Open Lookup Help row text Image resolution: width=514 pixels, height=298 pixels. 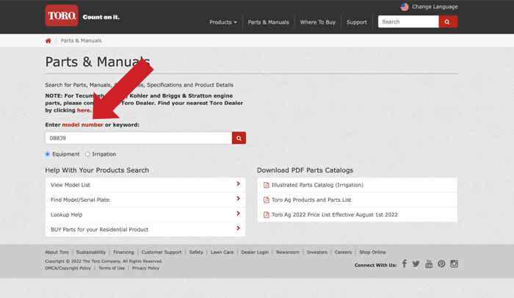pyautogui.click(x=67, y=215)
